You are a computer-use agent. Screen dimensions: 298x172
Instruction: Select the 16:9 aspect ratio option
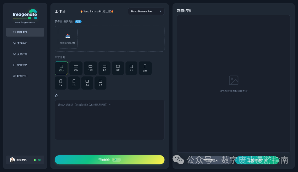tap(91, 68)
